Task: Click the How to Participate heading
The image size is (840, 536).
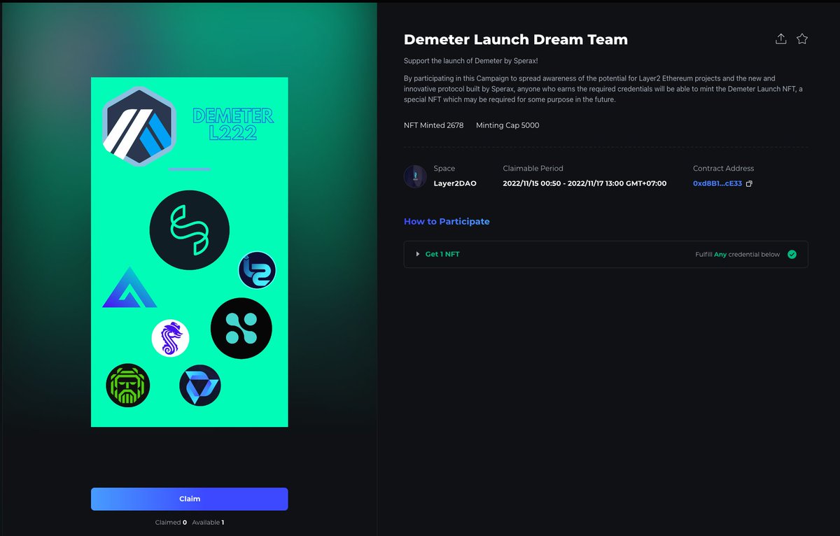Action: pos(446,221)
